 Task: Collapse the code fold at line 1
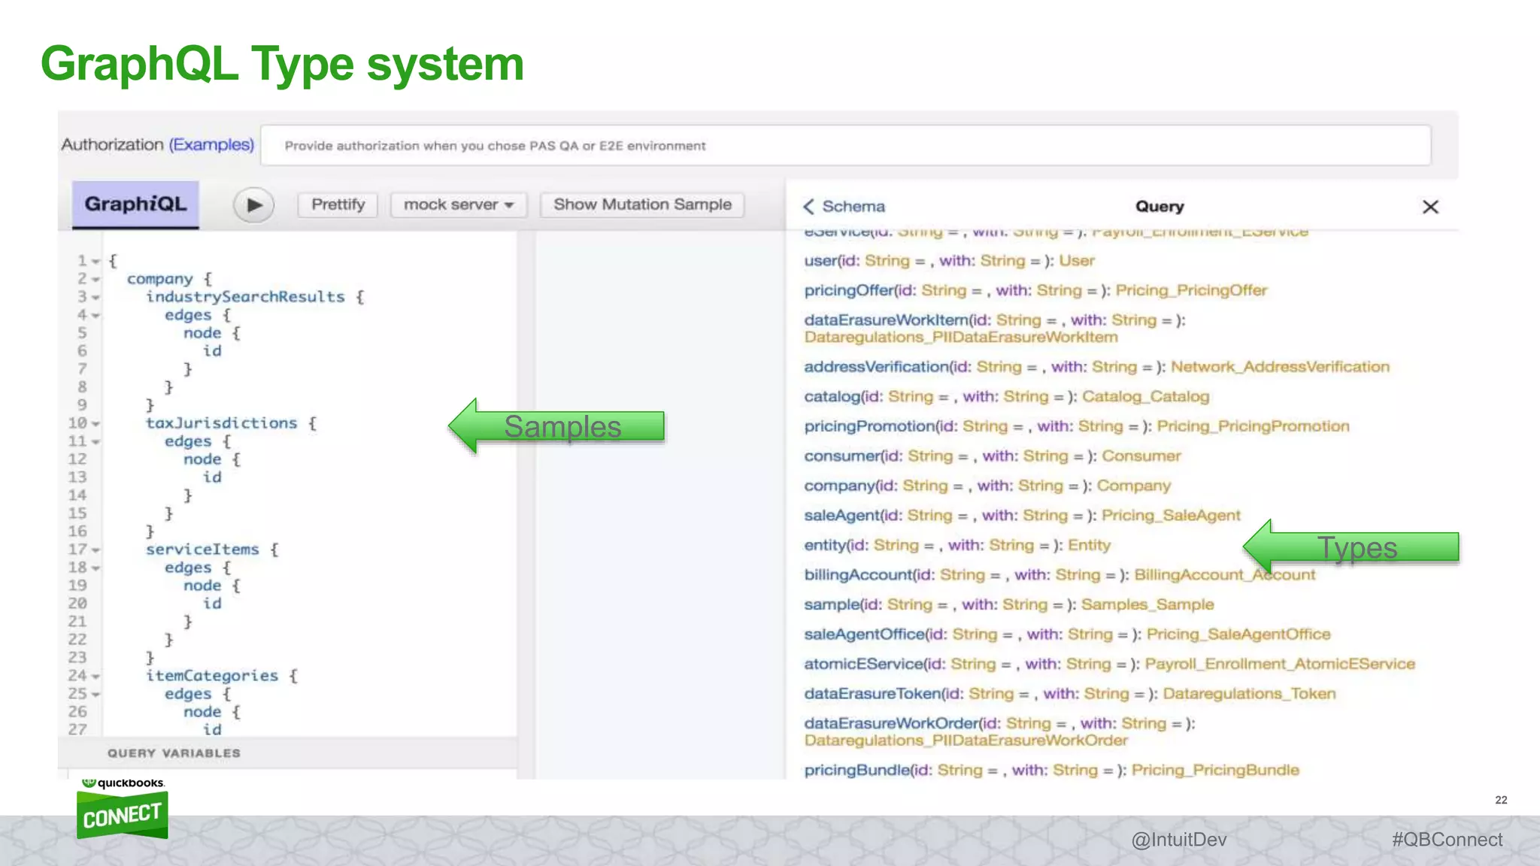(x=95, y=262)
